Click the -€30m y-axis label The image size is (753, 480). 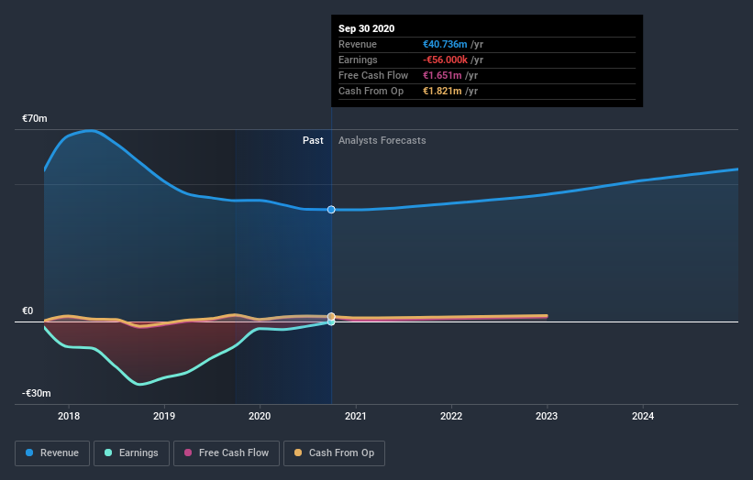(37, 393)
